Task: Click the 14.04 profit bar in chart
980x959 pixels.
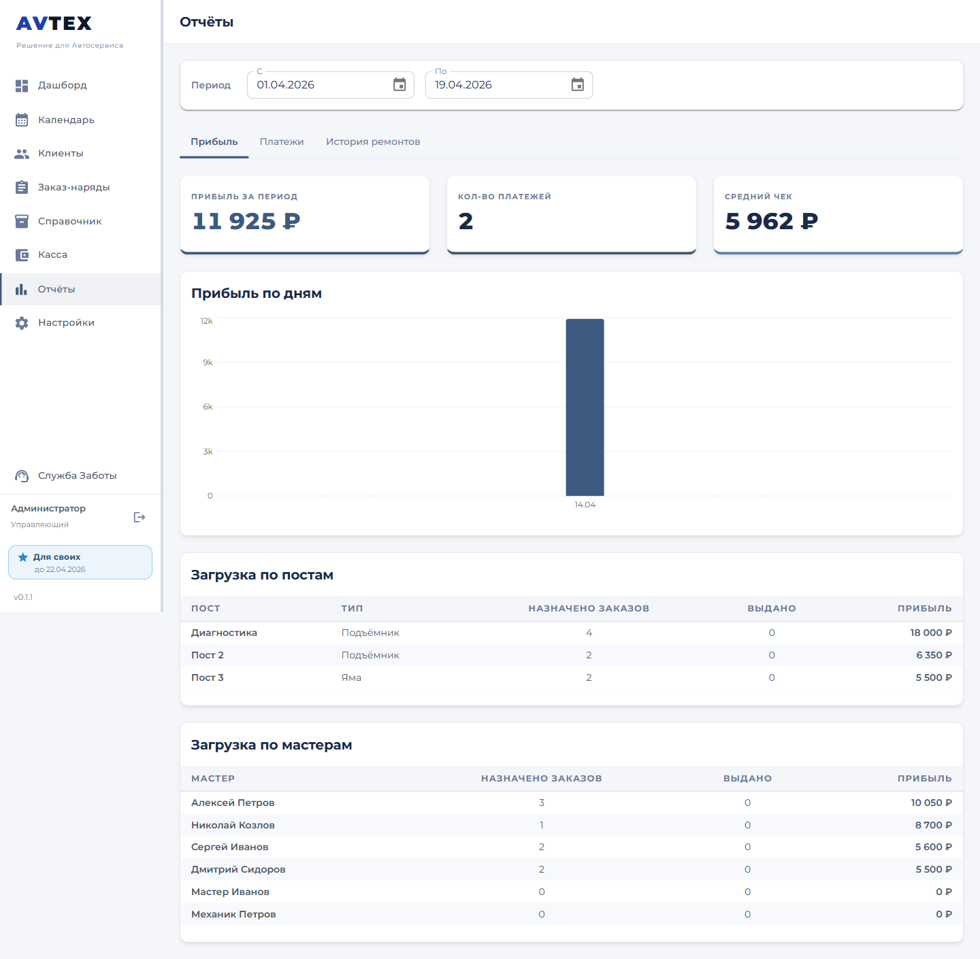Action: pos(585,407)
